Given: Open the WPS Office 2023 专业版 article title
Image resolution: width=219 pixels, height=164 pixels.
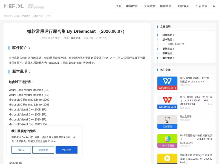Looking at the screenshot, I should point(196,100).
